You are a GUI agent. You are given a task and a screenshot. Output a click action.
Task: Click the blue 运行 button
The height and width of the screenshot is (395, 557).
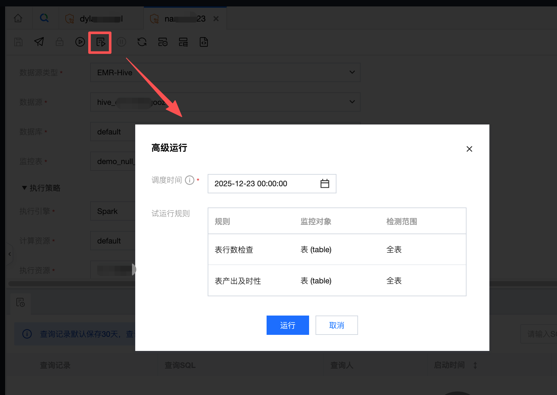pos(288,325)
